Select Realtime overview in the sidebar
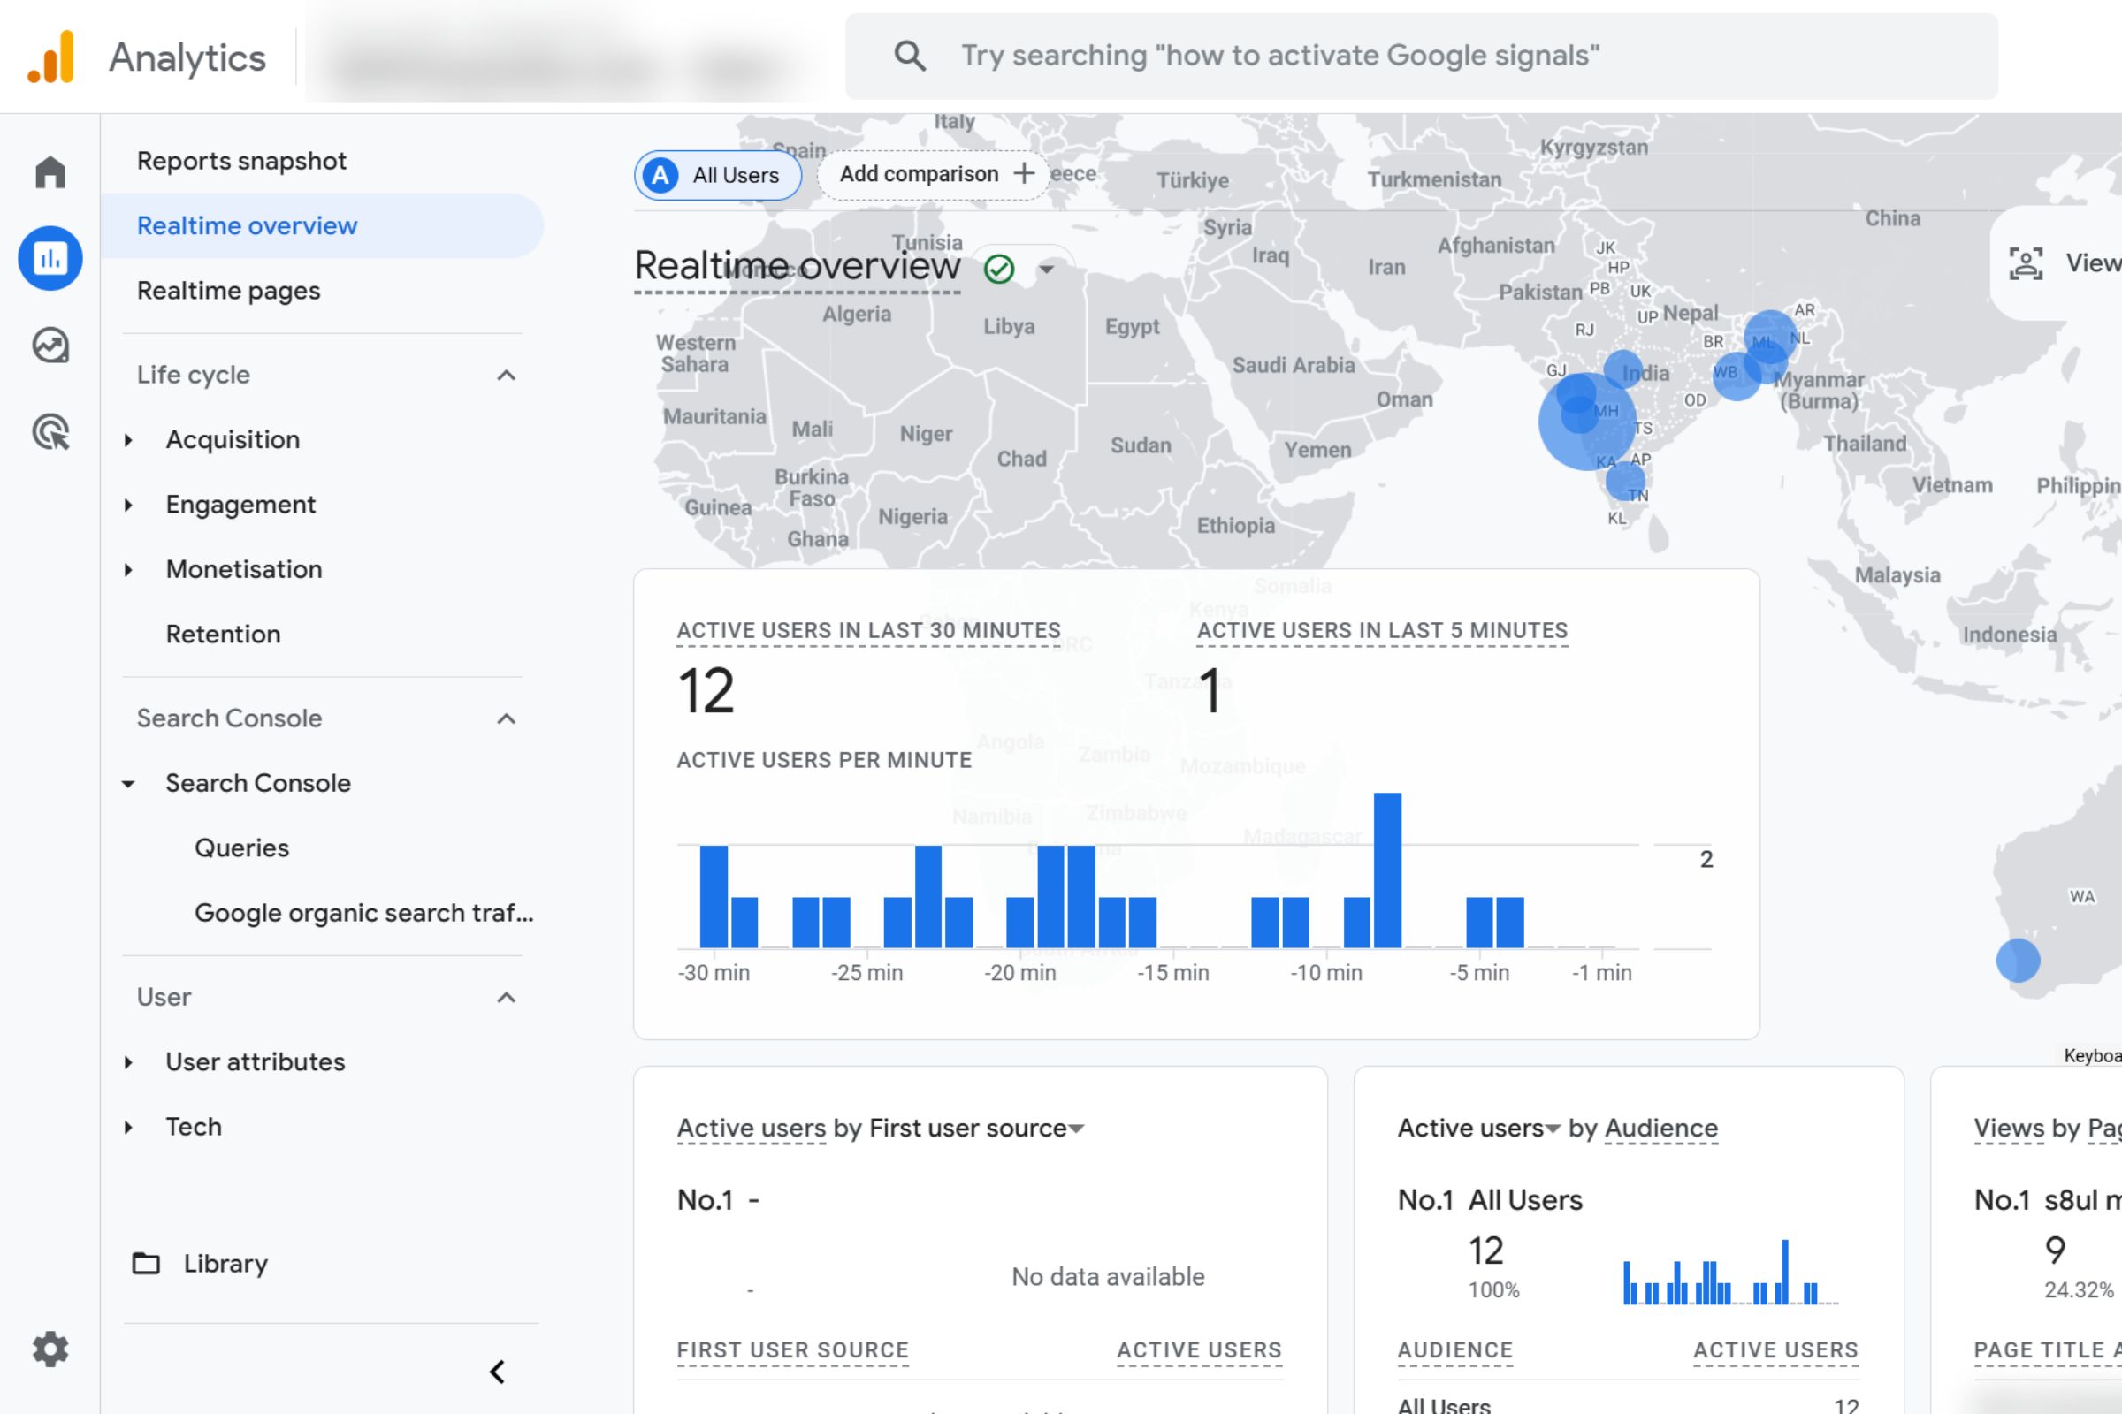Viewport: 2122px width, 1414px height. pos(322,225)
